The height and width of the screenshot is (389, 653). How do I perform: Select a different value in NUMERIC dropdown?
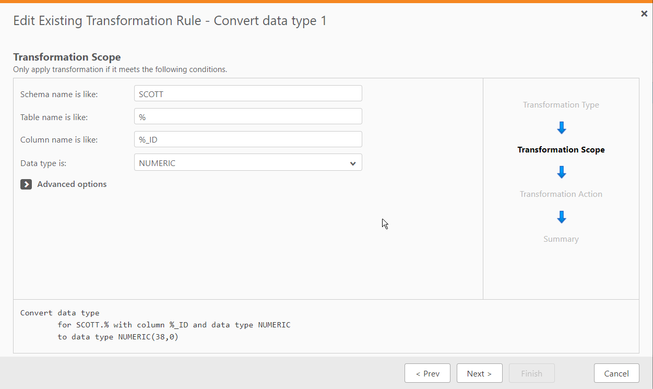tap(248, 162)
